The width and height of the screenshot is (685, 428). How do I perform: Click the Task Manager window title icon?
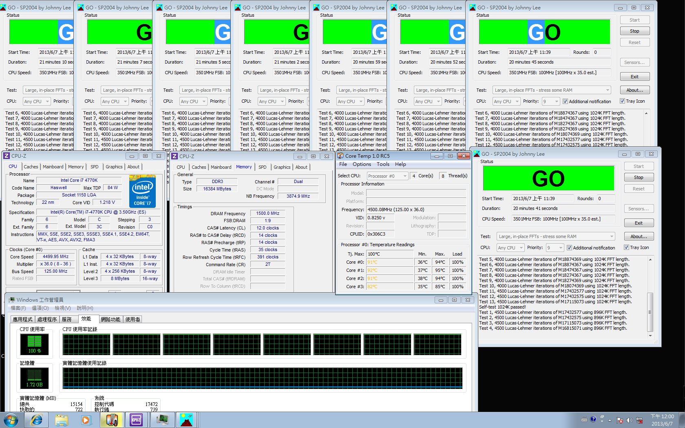tap(11, 300)
